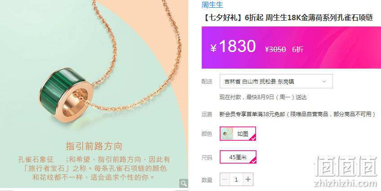Click the checkmark on the size option
Image resolution: width=381 pixels, height=191 pixels.
coord(253,161)
